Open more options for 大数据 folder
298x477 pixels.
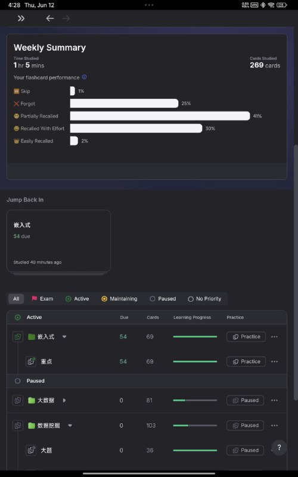pos(274,400)
